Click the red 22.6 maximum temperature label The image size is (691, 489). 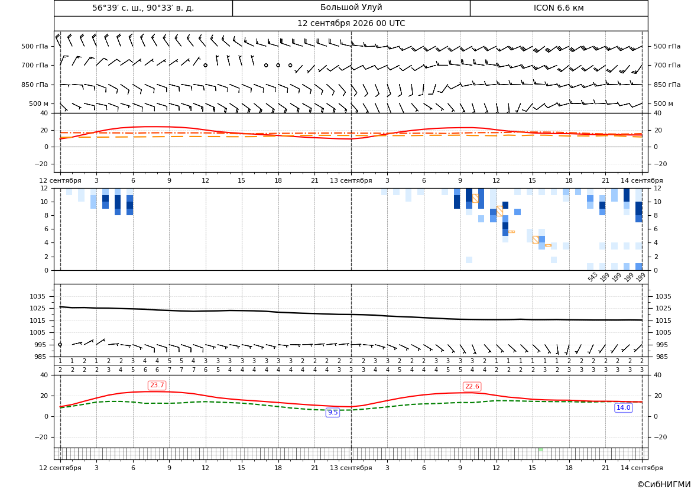click(472, 386)
